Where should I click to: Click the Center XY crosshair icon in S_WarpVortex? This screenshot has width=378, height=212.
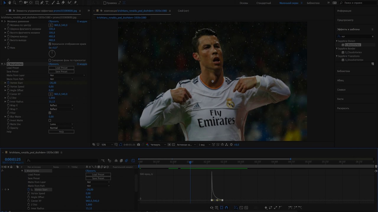(51, 94)
